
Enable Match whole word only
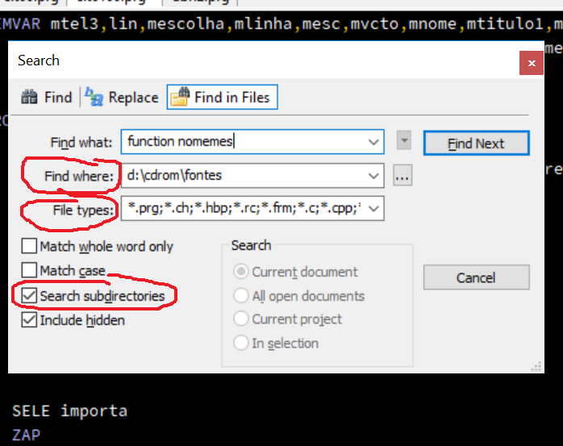pyautogui.click(x=30, y=246)
